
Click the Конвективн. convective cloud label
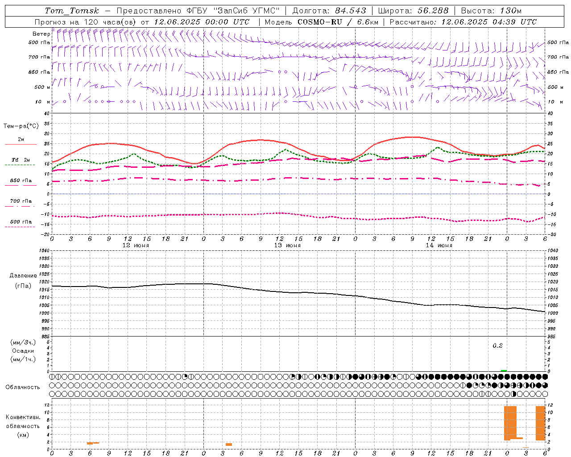tap(23, 417)
